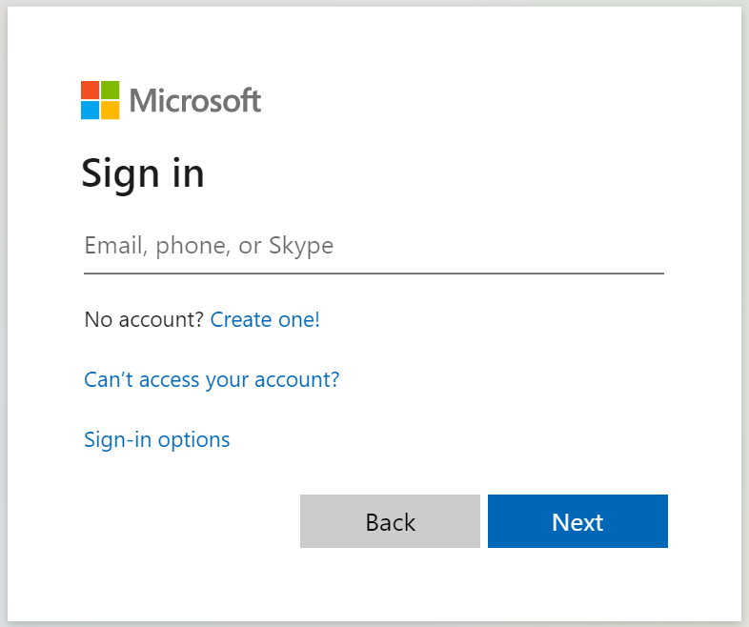
Task: Click the blue square of Microsoft logo
Action: coord(91,110)
